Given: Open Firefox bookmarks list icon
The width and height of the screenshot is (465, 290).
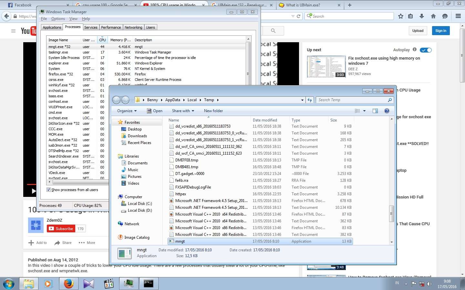Looking at the screenshot, I should [x=410, y=16].
